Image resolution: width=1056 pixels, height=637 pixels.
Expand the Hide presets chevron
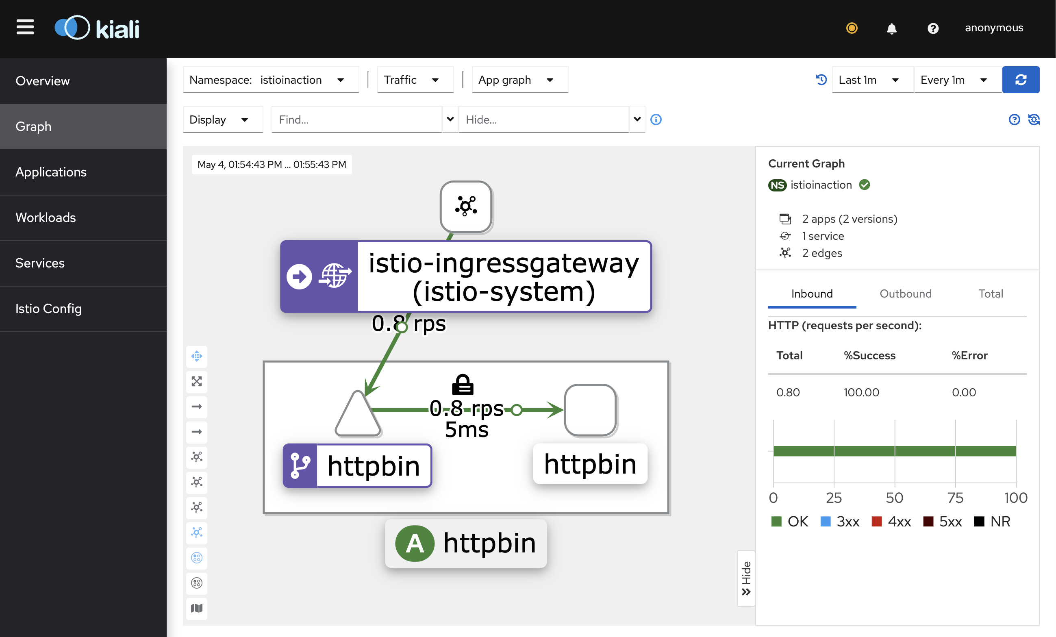pyautogui.click(x=637, y=119)
